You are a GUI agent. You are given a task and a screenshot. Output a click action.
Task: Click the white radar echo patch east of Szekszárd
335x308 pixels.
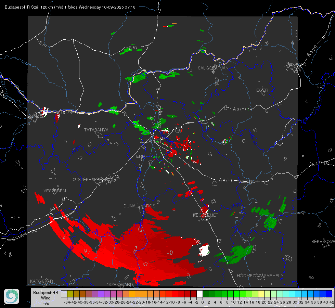tap(204, 250)
